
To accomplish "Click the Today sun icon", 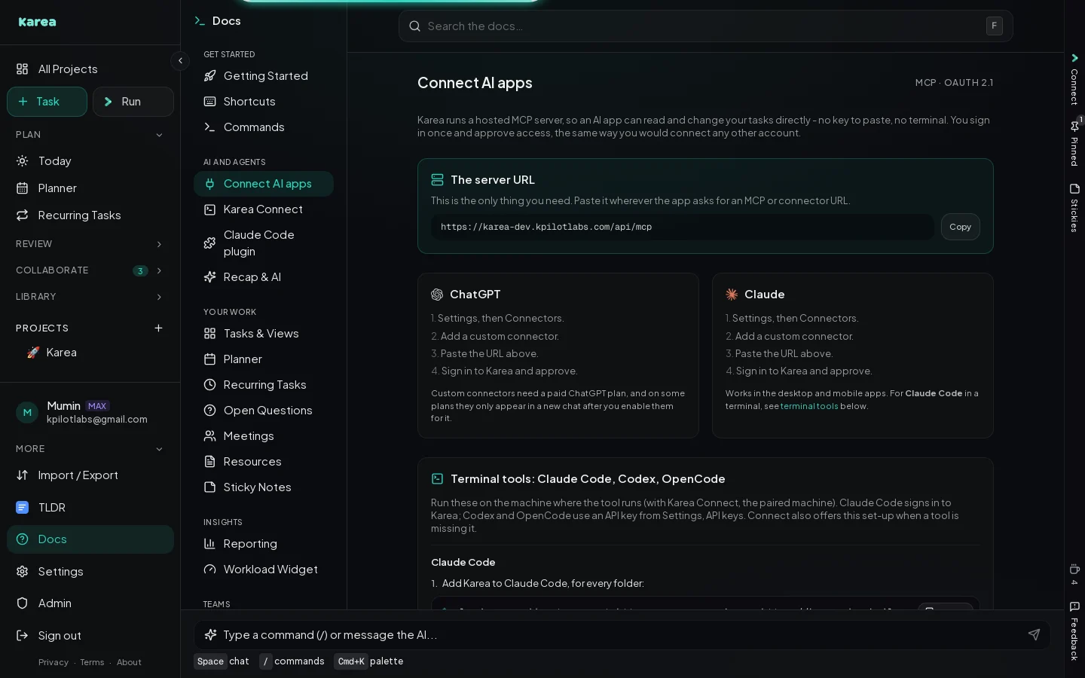I will pos(23,161).
